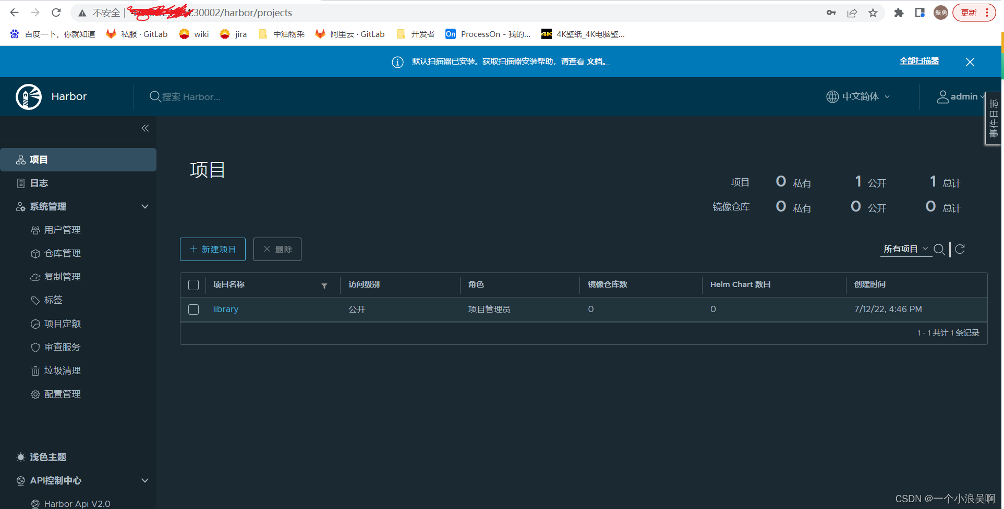Click the 1 - 1 共计 1 条记录 text
This screenshot has width=1004, height=509.
[948, 333]
